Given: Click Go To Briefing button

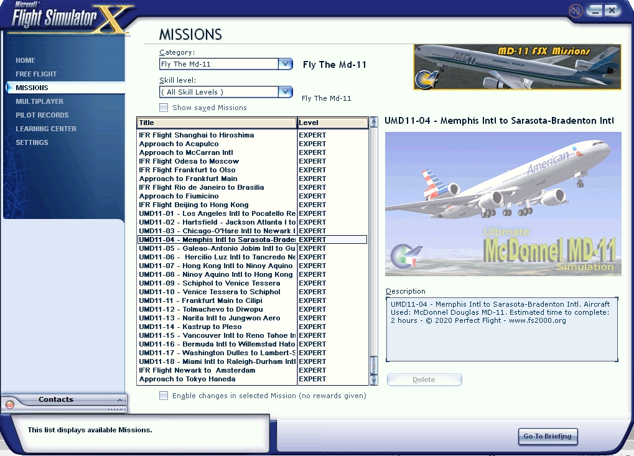Looking at the screenshot, I should 548,436.
